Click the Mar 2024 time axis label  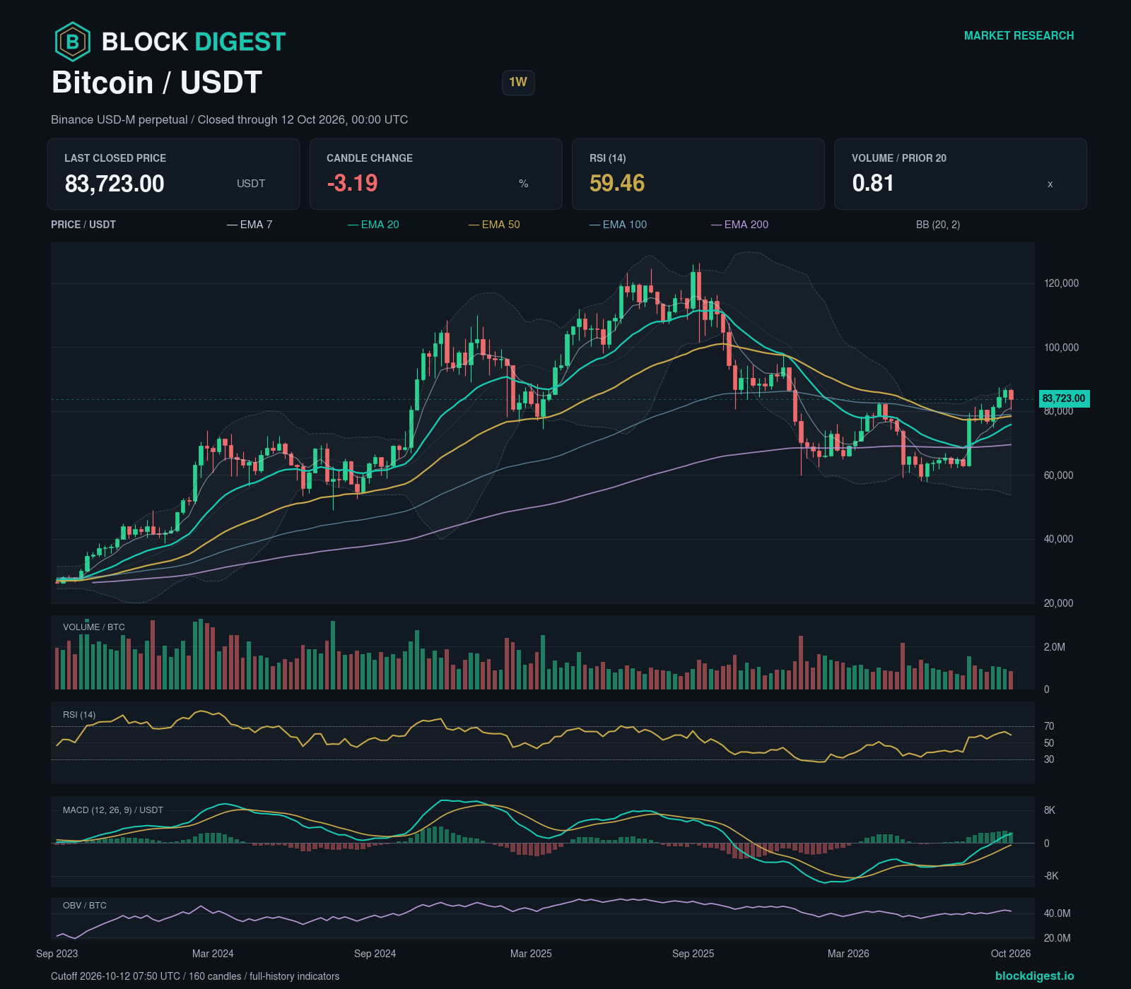pos(213,954)
